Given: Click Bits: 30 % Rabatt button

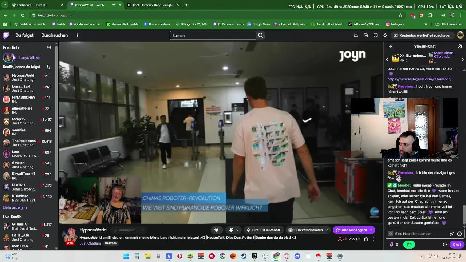Looking at the screenshot, I should [x=263, y=230].
